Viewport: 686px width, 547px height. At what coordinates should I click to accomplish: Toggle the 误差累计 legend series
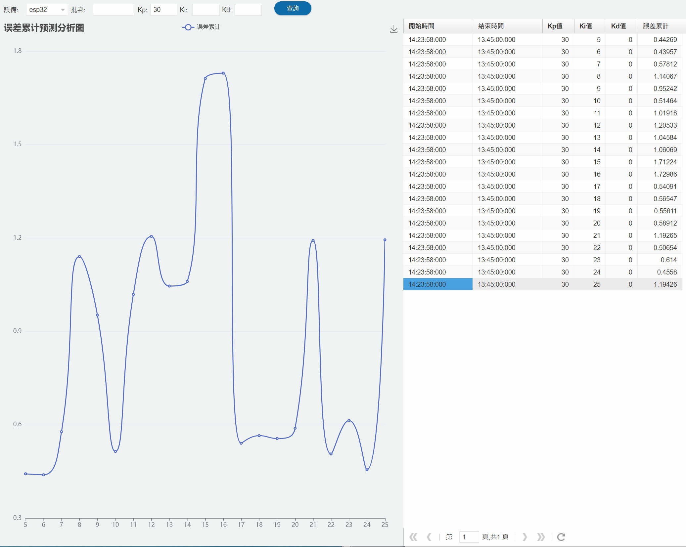point(201,27)
